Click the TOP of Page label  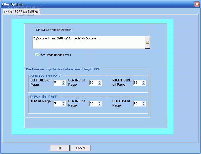[x=40, y=101]
